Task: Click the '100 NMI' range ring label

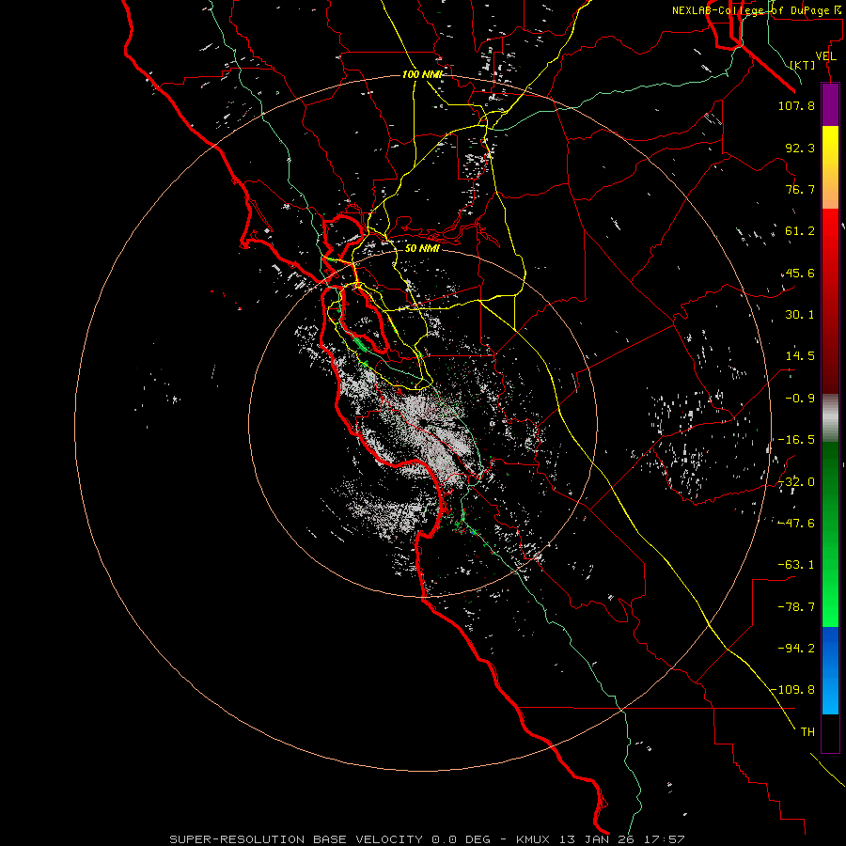Action: coord(422,74)
